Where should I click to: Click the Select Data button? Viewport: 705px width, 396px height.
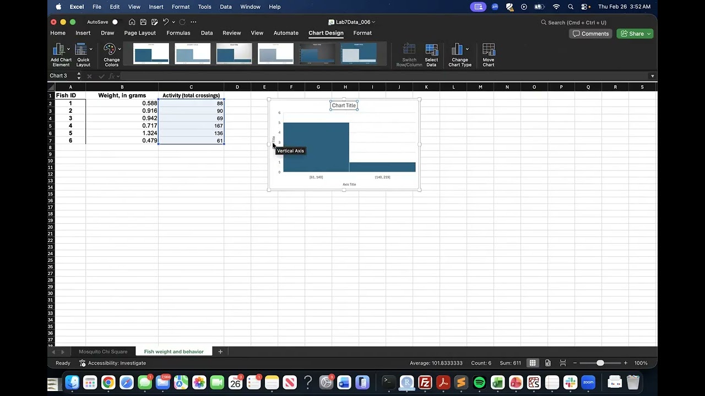[x=431, y=55]
